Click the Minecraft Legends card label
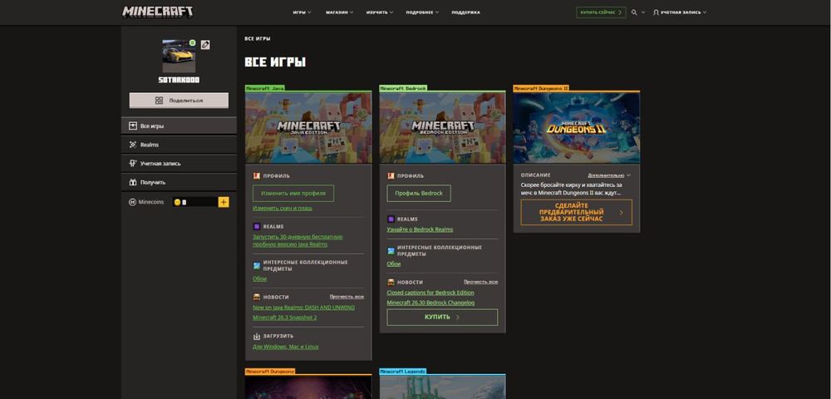The width and height of the screenshot is (831, 399). tap(403, 372)
